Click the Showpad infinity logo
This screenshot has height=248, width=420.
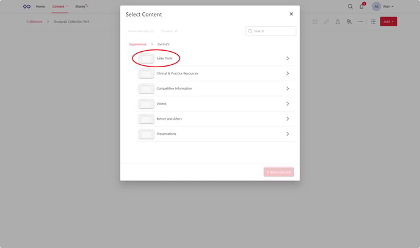[x=26, y=6]
